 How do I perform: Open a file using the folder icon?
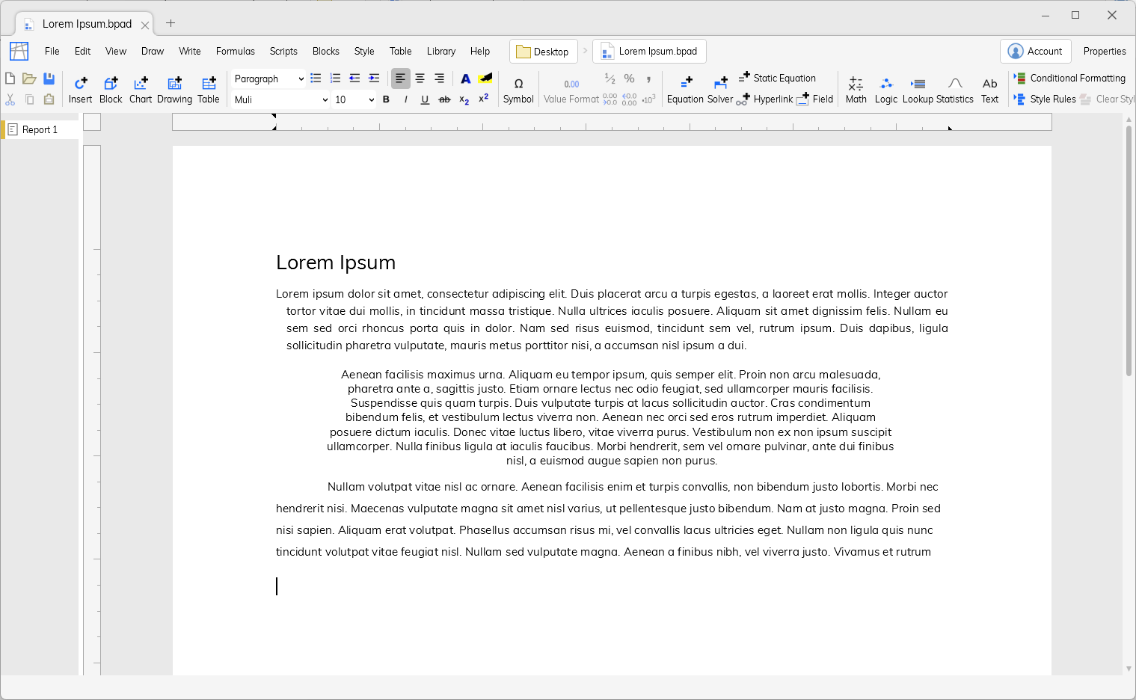29,79
